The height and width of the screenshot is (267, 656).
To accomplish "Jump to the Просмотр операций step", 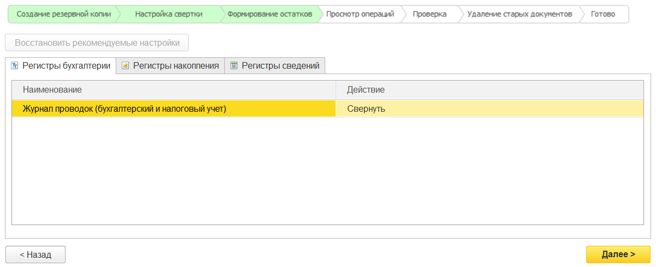I will 360,14.
